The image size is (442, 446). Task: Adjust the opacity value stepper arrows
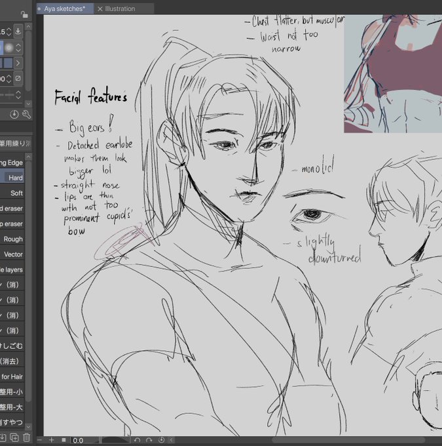(x=9, y=78)
